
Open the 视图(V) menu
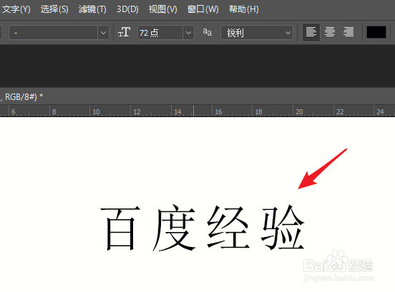[162, 9]
